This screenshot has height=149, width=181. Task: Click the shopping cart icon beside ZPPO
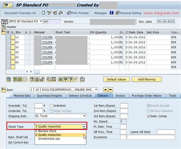tap(4, 21)
